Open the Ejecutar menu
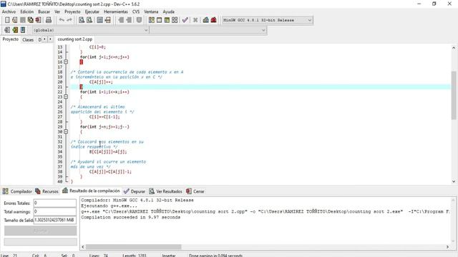Image resolution: width=458 pixels, height=257 pixels. coord(92,11)
